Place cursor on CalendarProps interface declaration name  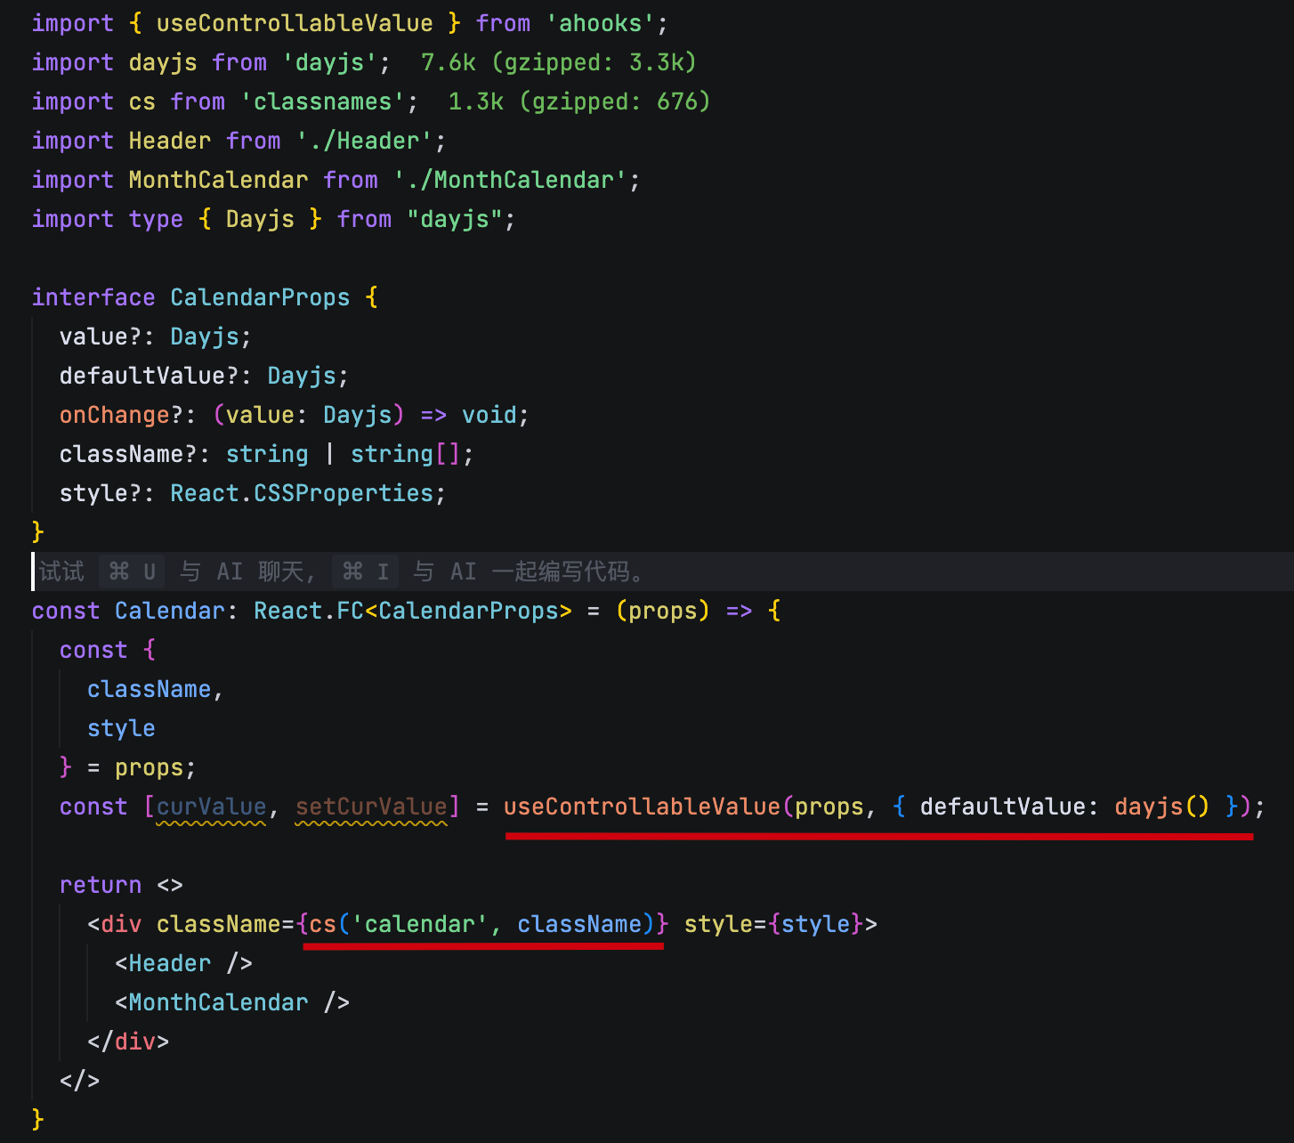(x=260, y=297)
